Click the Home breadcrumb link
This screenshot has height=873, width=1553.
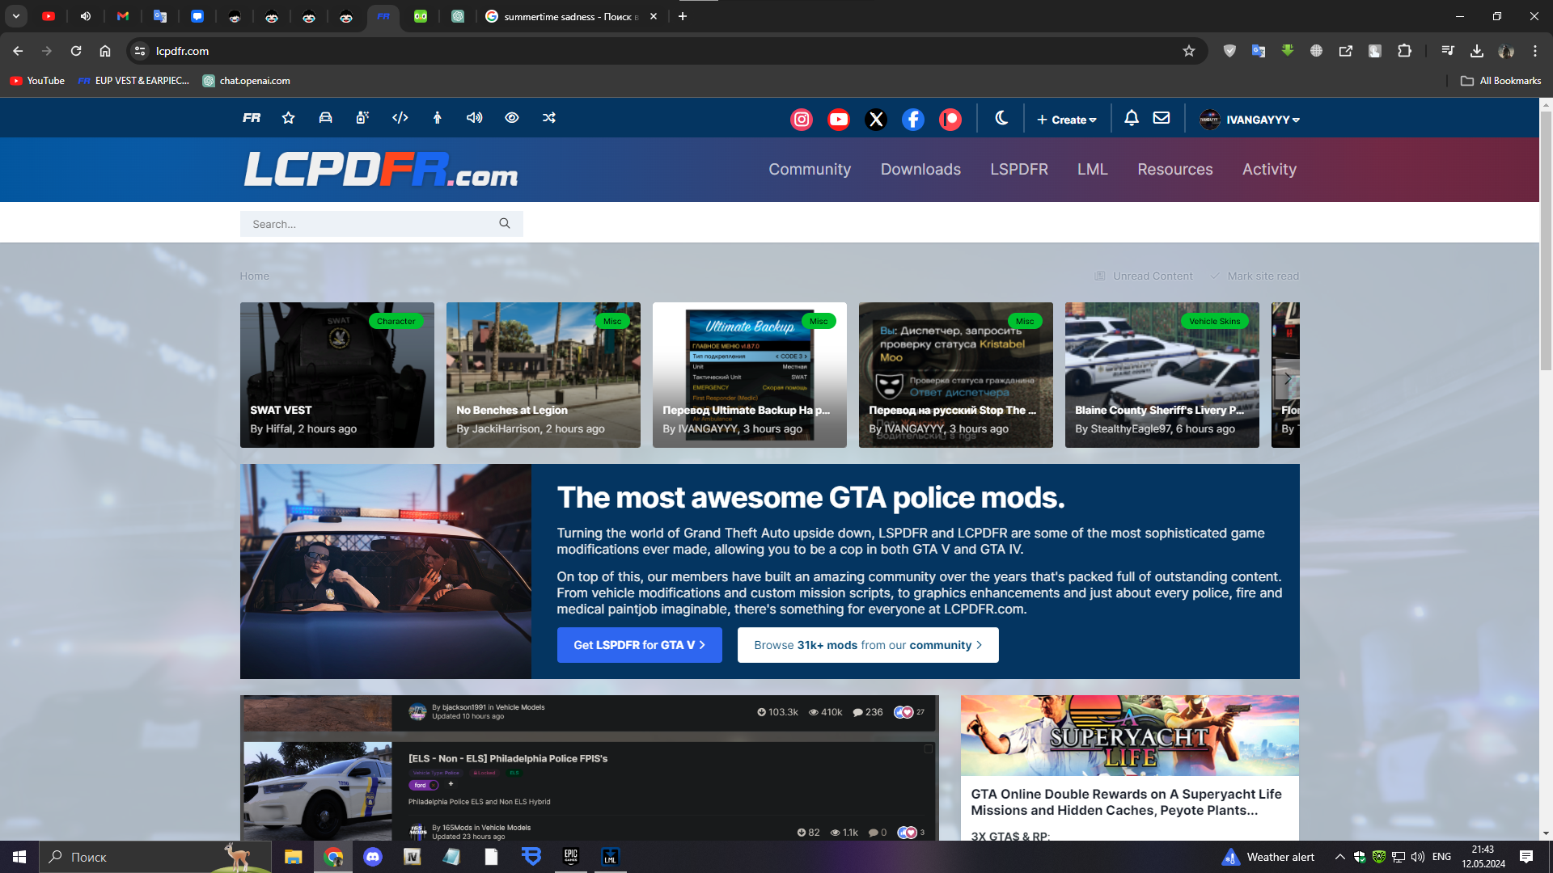(254, 276)
